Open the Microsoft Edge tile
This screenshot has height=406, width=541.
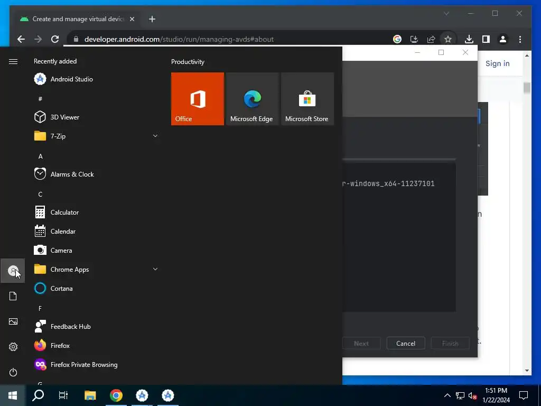(252, 99)
